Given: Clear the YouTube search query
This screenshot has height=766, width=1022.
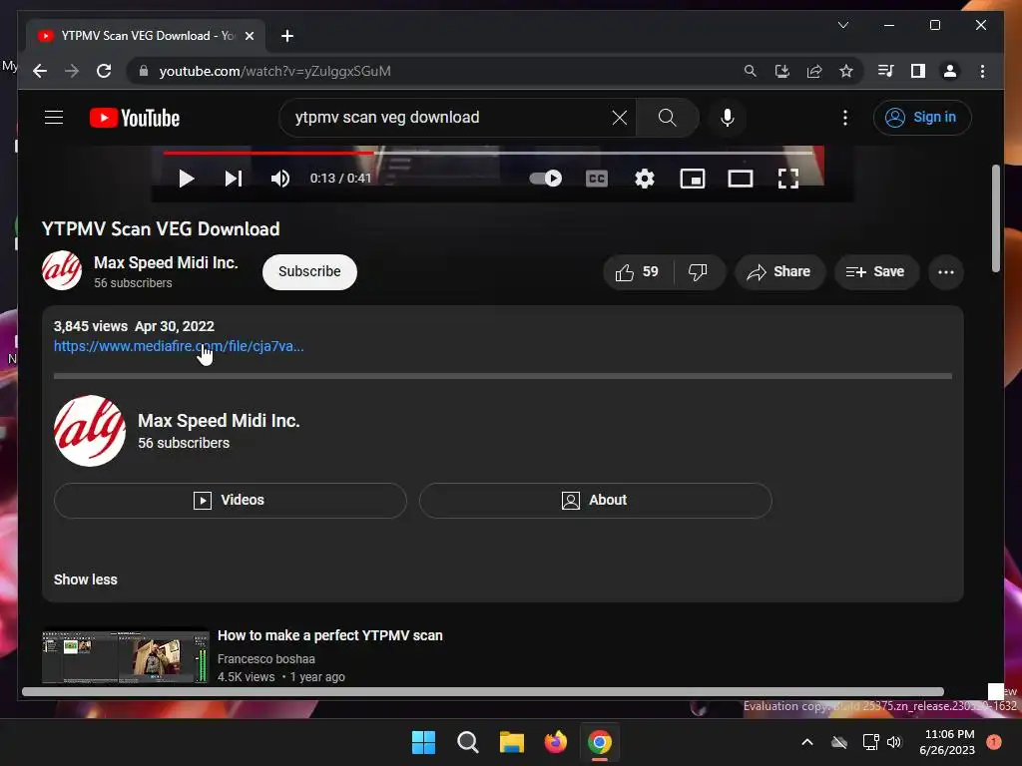Looking at the screenshot, I should coord(619,118).
